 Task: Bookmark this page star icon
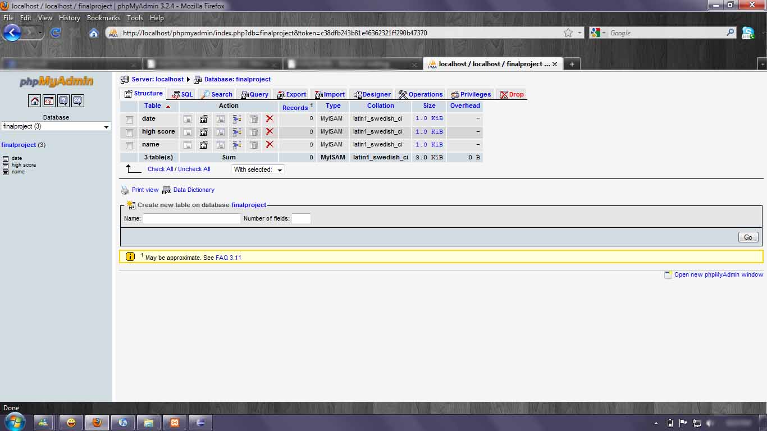point(568,33)
